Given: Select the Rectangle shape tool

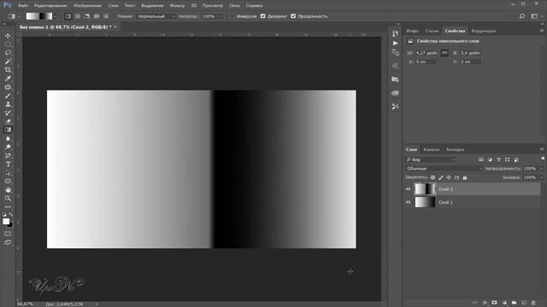Looking at the screenshot, I should [8, 181].
